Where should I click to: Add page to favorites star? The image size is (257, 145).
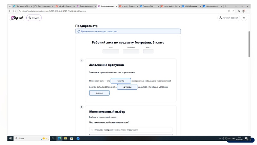234,11
